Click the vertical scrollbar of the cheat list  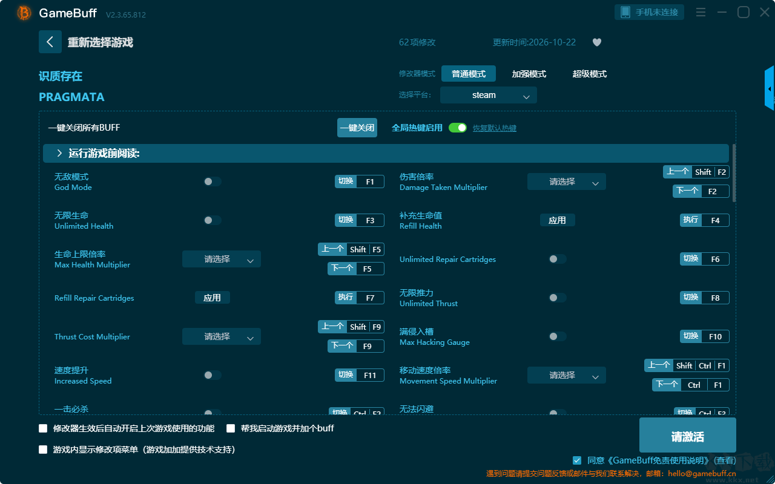coord(734,172)
